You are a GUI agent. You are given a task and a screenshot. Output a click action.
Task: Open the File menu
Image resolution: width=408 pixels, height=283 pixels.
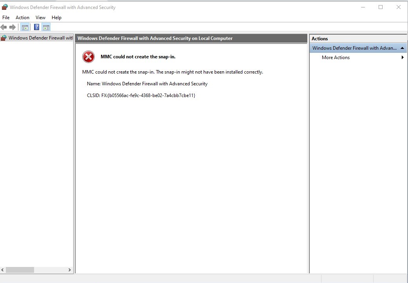6,18
